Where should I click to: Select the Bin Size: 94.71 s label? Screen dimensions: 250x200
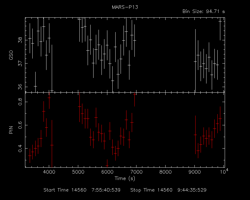pyautogui.click(x=204, y=11)
